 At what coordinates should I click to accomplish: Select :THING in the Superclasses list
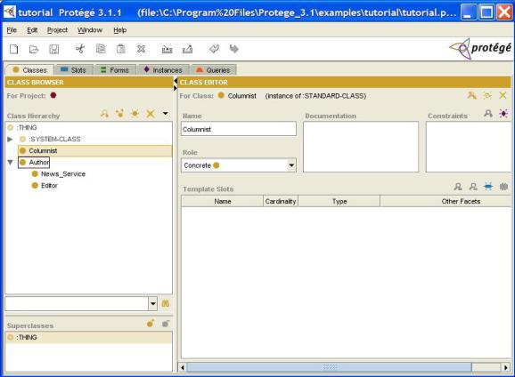tap(88, 337)
